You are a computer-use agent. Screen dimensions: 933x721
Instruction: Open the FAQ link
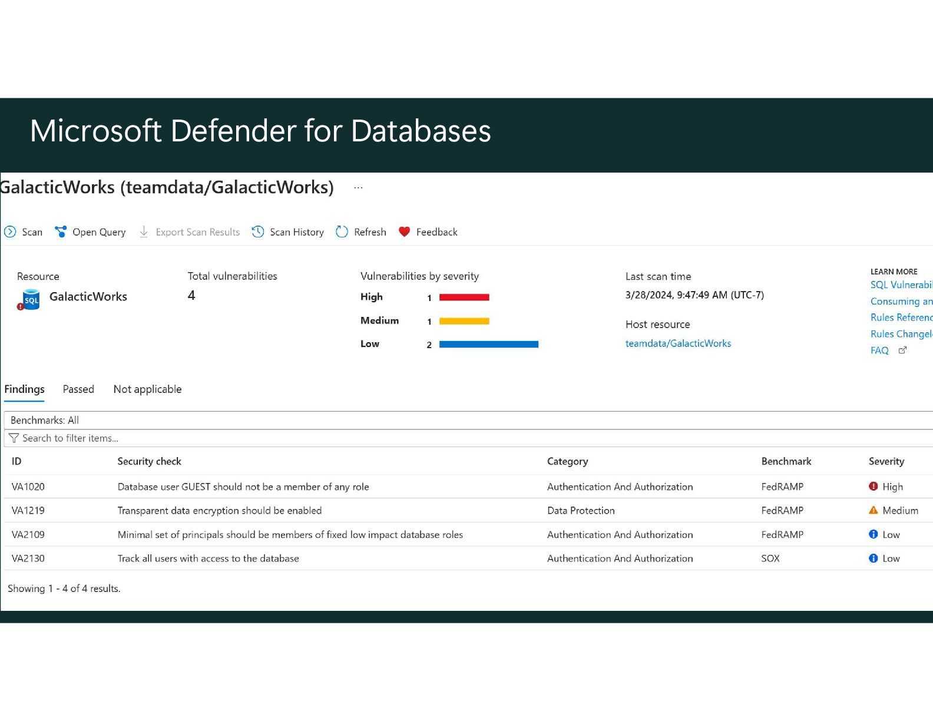click(879, 350)
